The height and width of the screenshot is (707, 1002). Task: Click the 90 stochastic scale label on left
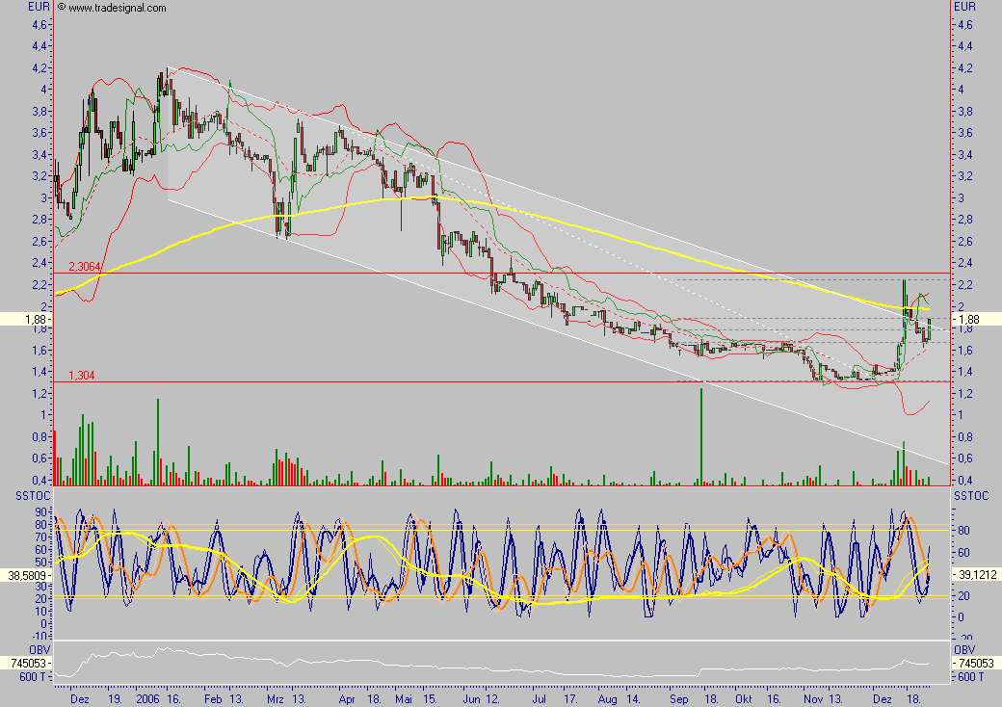pyautogui.click(x=41, y=512)
